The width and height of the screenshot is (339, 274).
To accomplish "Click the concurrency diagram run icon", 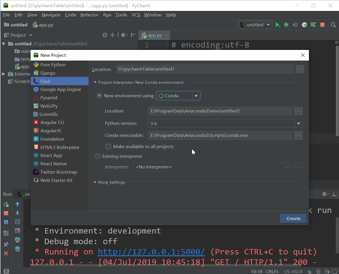I will coord(313,25).
